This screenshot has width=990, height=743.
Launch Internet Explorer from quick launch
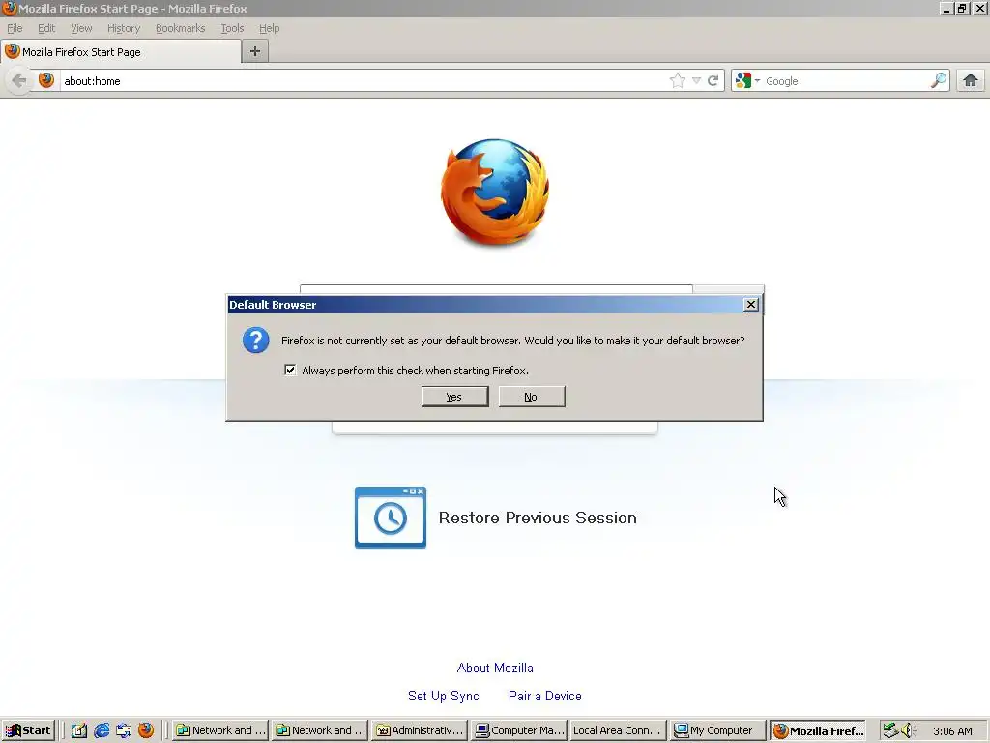101,730
